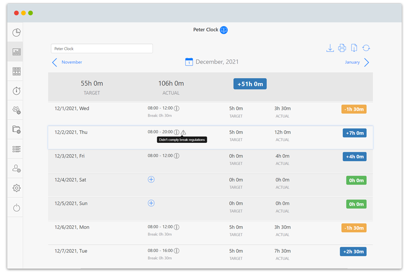Image resolution: width=410 pixels, height=273 pixels.
Task: Select the 12/7/2021, Tue row
Action: pos(210,254)
